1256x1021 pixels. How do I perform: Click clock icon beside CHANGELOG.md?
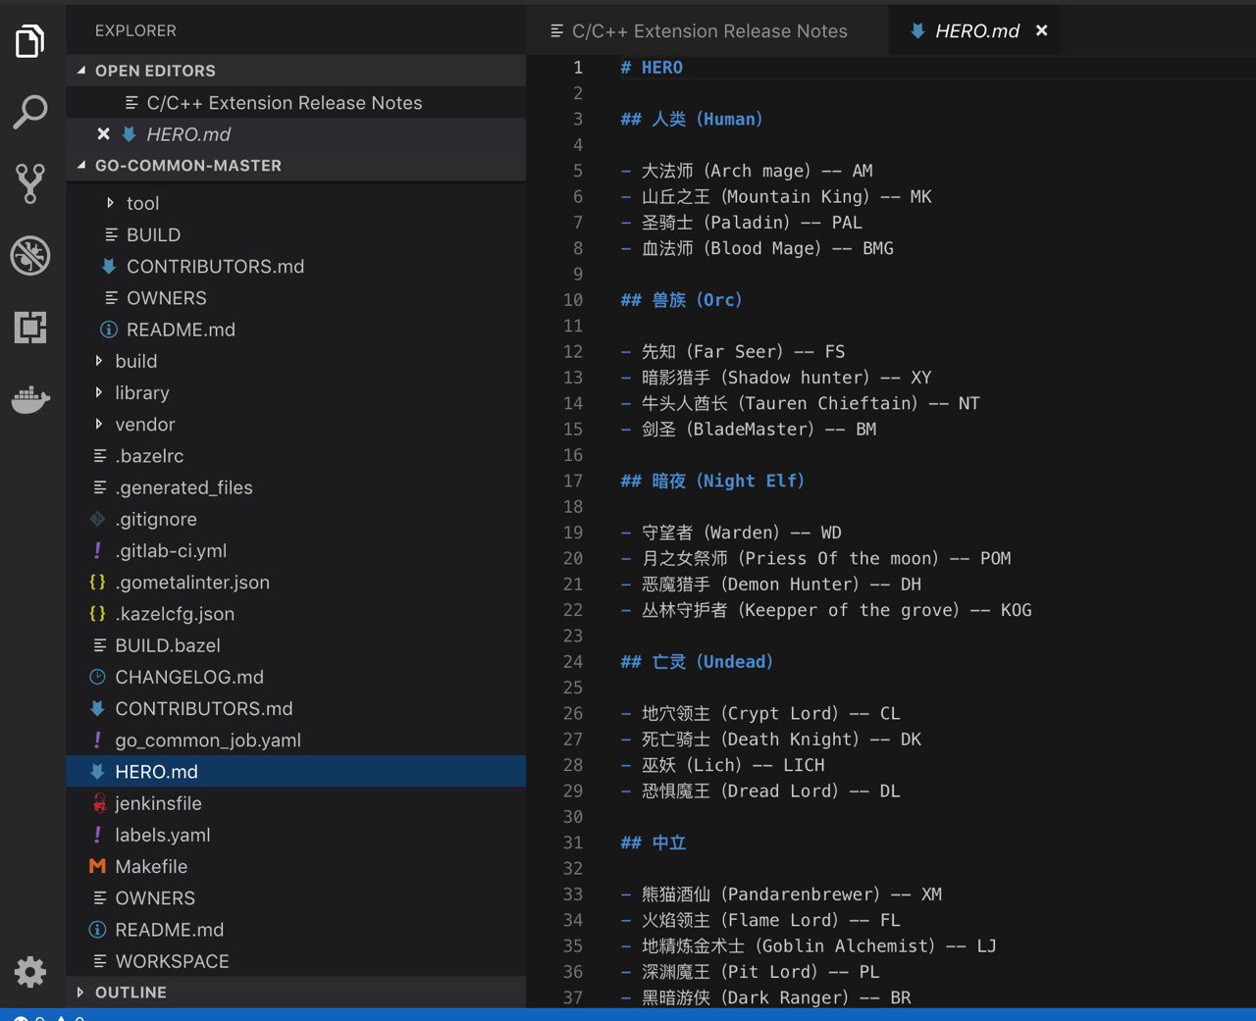coord(97,676)
